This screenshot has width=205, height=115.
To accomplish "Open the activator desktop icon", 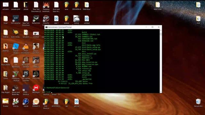I will [6, 6].
